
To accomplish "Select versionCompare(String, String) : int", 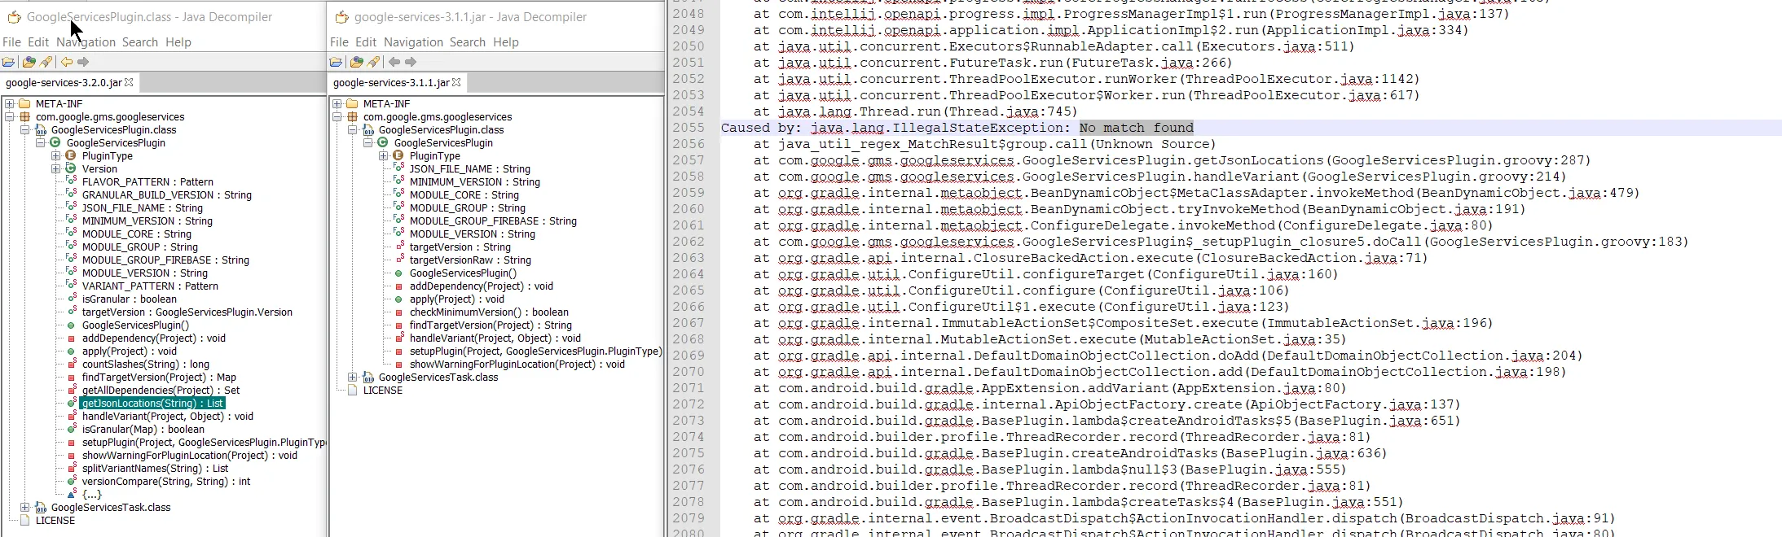I will point(166,481).
